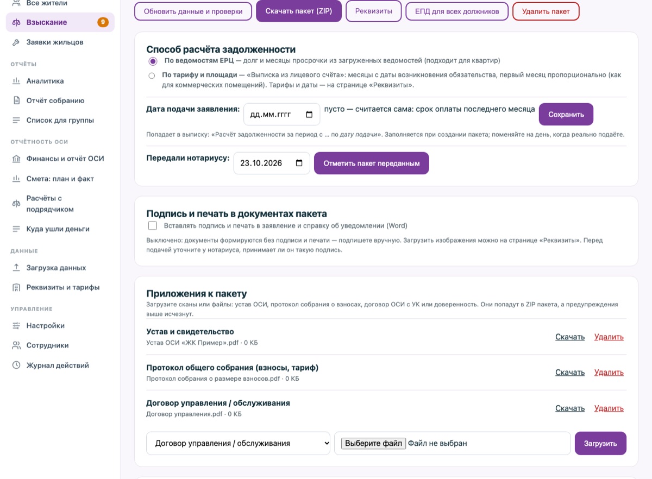Screen dimensions: 652x479
Task: Click the upload icon beside Загрузка данных
Action: coord(16,268)
